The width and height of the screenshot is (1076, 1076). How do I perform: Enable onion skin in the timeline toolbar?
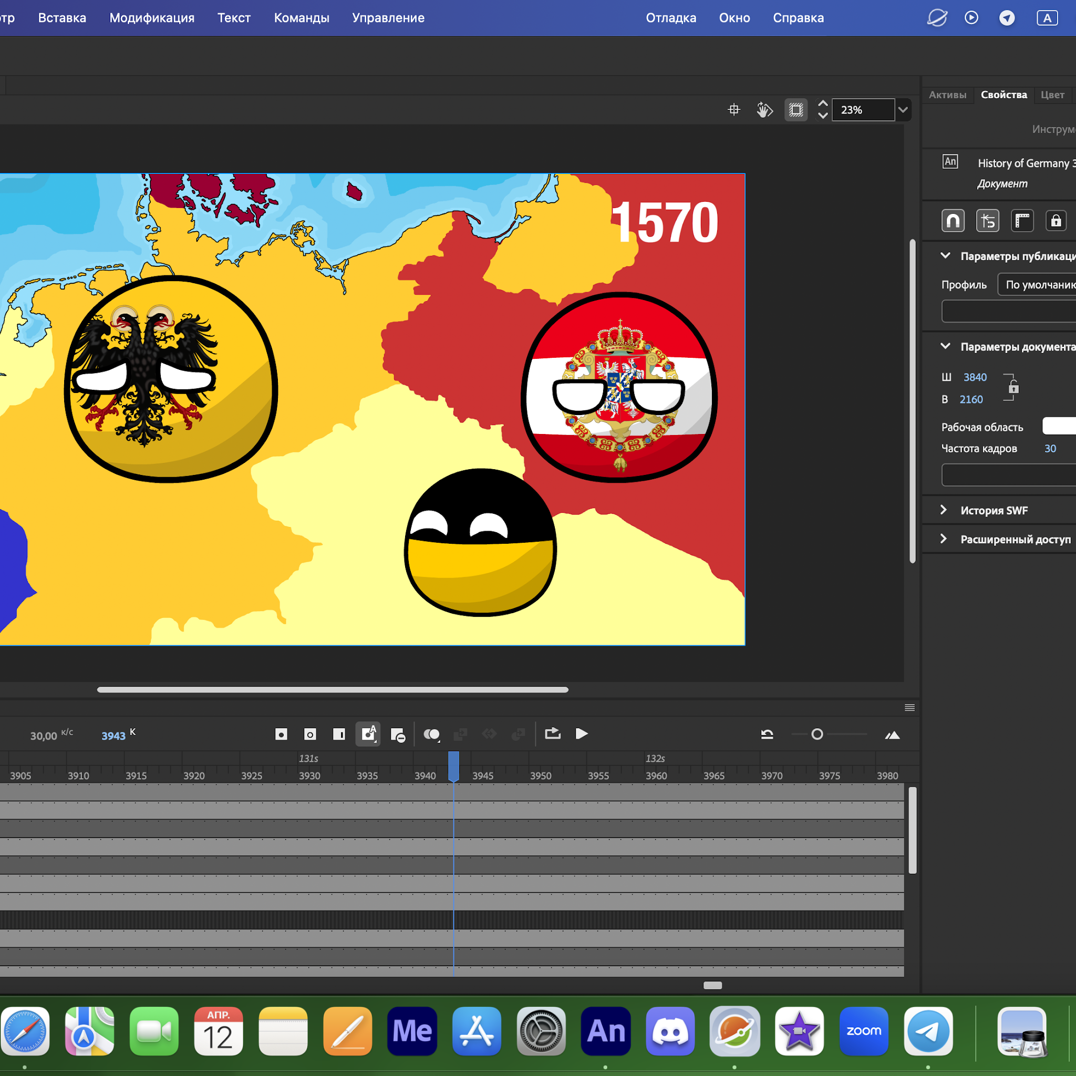click(432, 734)
